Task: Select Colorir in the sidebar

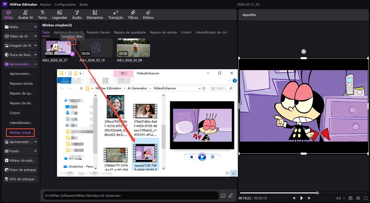Action: click(15, 113)
